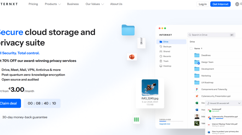Screen dimensions: 242x135
Task: Click the Desktop monitor icon
Action: click(161, 66)
